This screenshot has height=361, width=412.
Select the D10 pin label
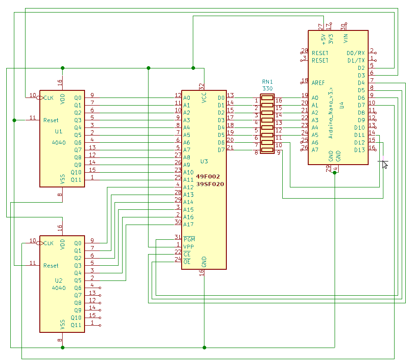[360, 127]
